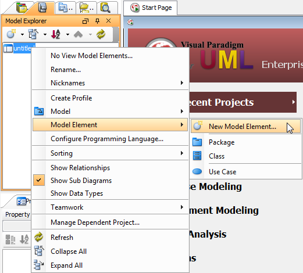Viewport: 303px width, 273px height.
Task: Click the categorized view icon in Property panel
Action: (10, 239)
